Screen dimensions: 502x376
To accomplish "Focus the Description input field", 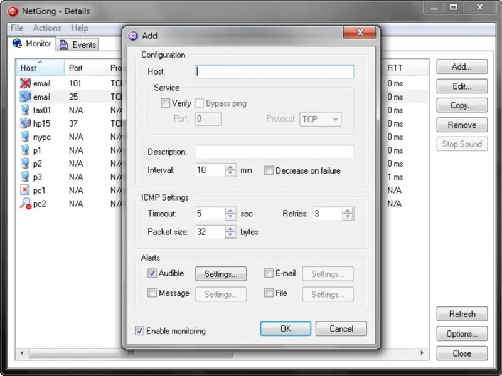I will point(274,152).
